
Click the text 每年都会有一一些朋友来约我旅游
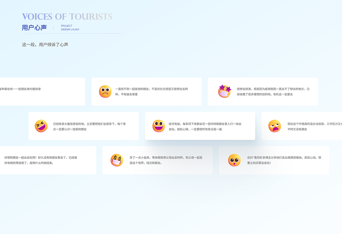tap(20, 89)
